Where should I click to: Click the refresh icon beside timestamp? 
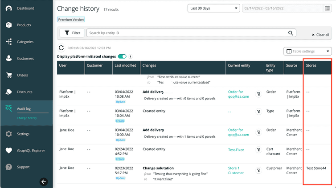61,48
